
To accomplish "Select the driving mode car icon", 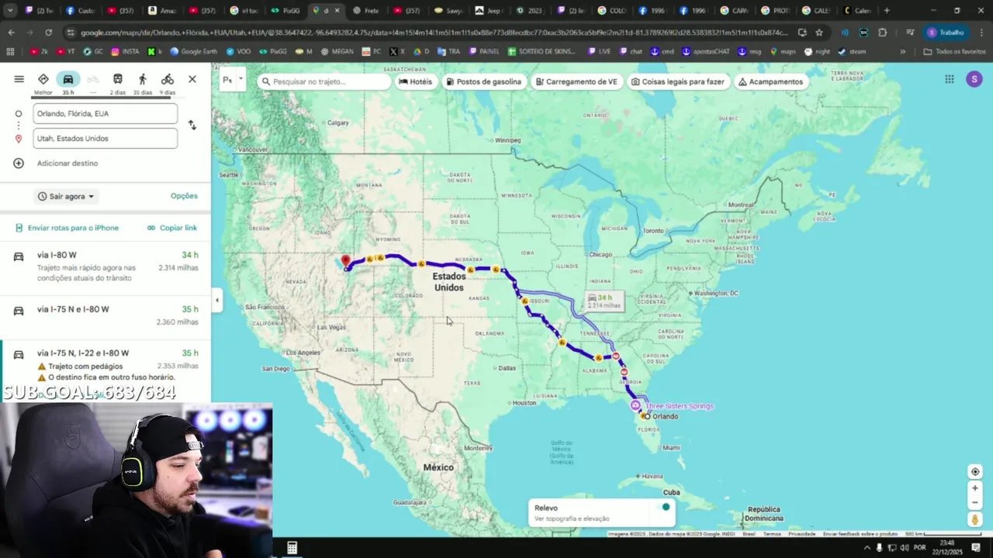I will coord(68,79).
